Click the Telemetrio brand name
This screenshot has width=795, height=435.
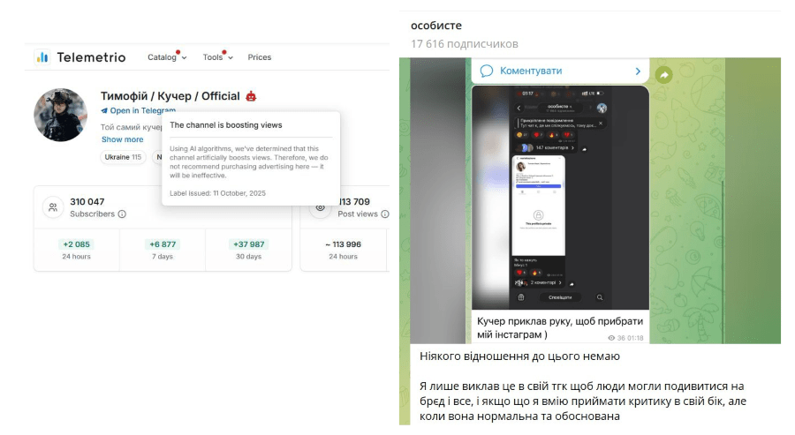pyautogui.click(x=91, y=57)
